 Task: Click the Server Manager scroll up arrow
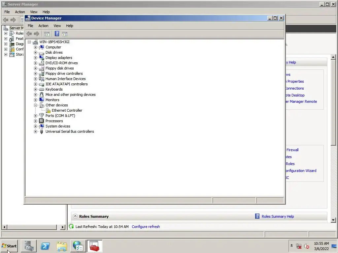pyautogui.click(x=333, y=57)
